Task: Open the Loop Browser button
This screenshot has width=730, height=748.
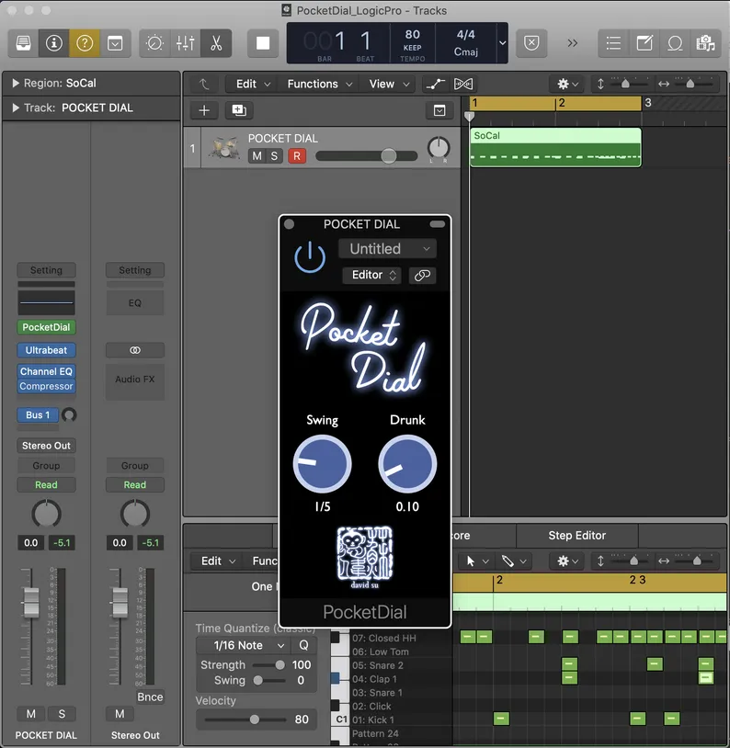Action: point(675,43)
